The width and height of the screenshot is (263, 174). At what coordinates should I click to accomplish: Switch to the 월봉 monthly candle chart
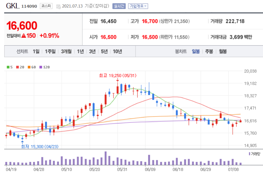point(223,52)
